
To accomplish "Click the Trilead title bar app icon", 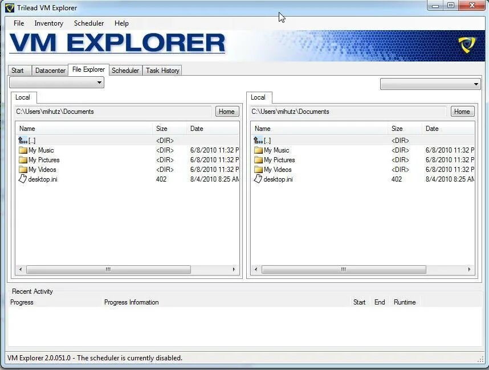I will pyautogui.click(x=10, y=8).
